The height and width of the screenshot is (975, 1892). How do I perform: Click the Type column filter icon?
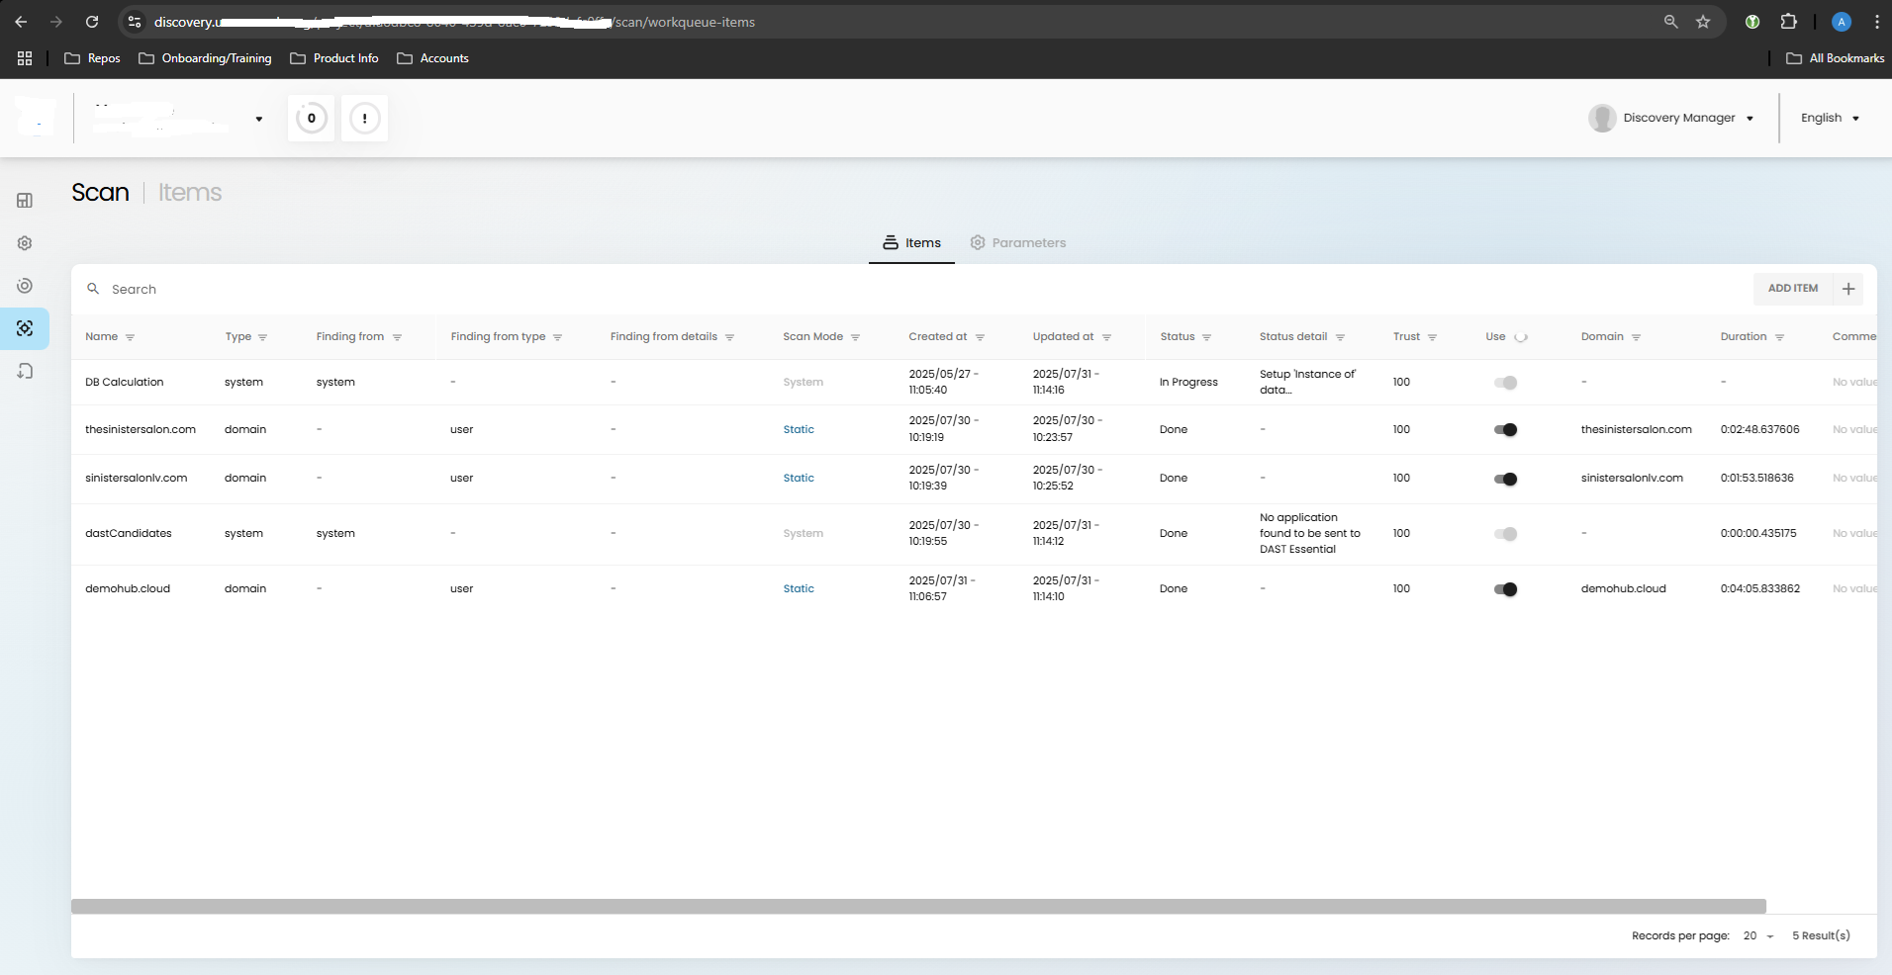coord(262,337)
